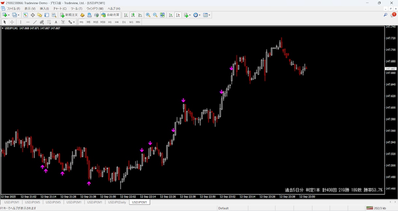Switch timeframe to H4
The width and height of the screenshot is (398, 211).
click(117, 22)
